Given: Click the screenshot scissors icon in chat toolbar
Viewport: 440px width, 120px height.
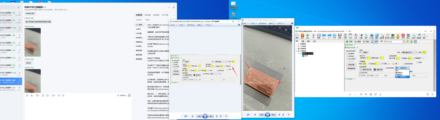Looking at the screenshot, I should pos(31,95).
